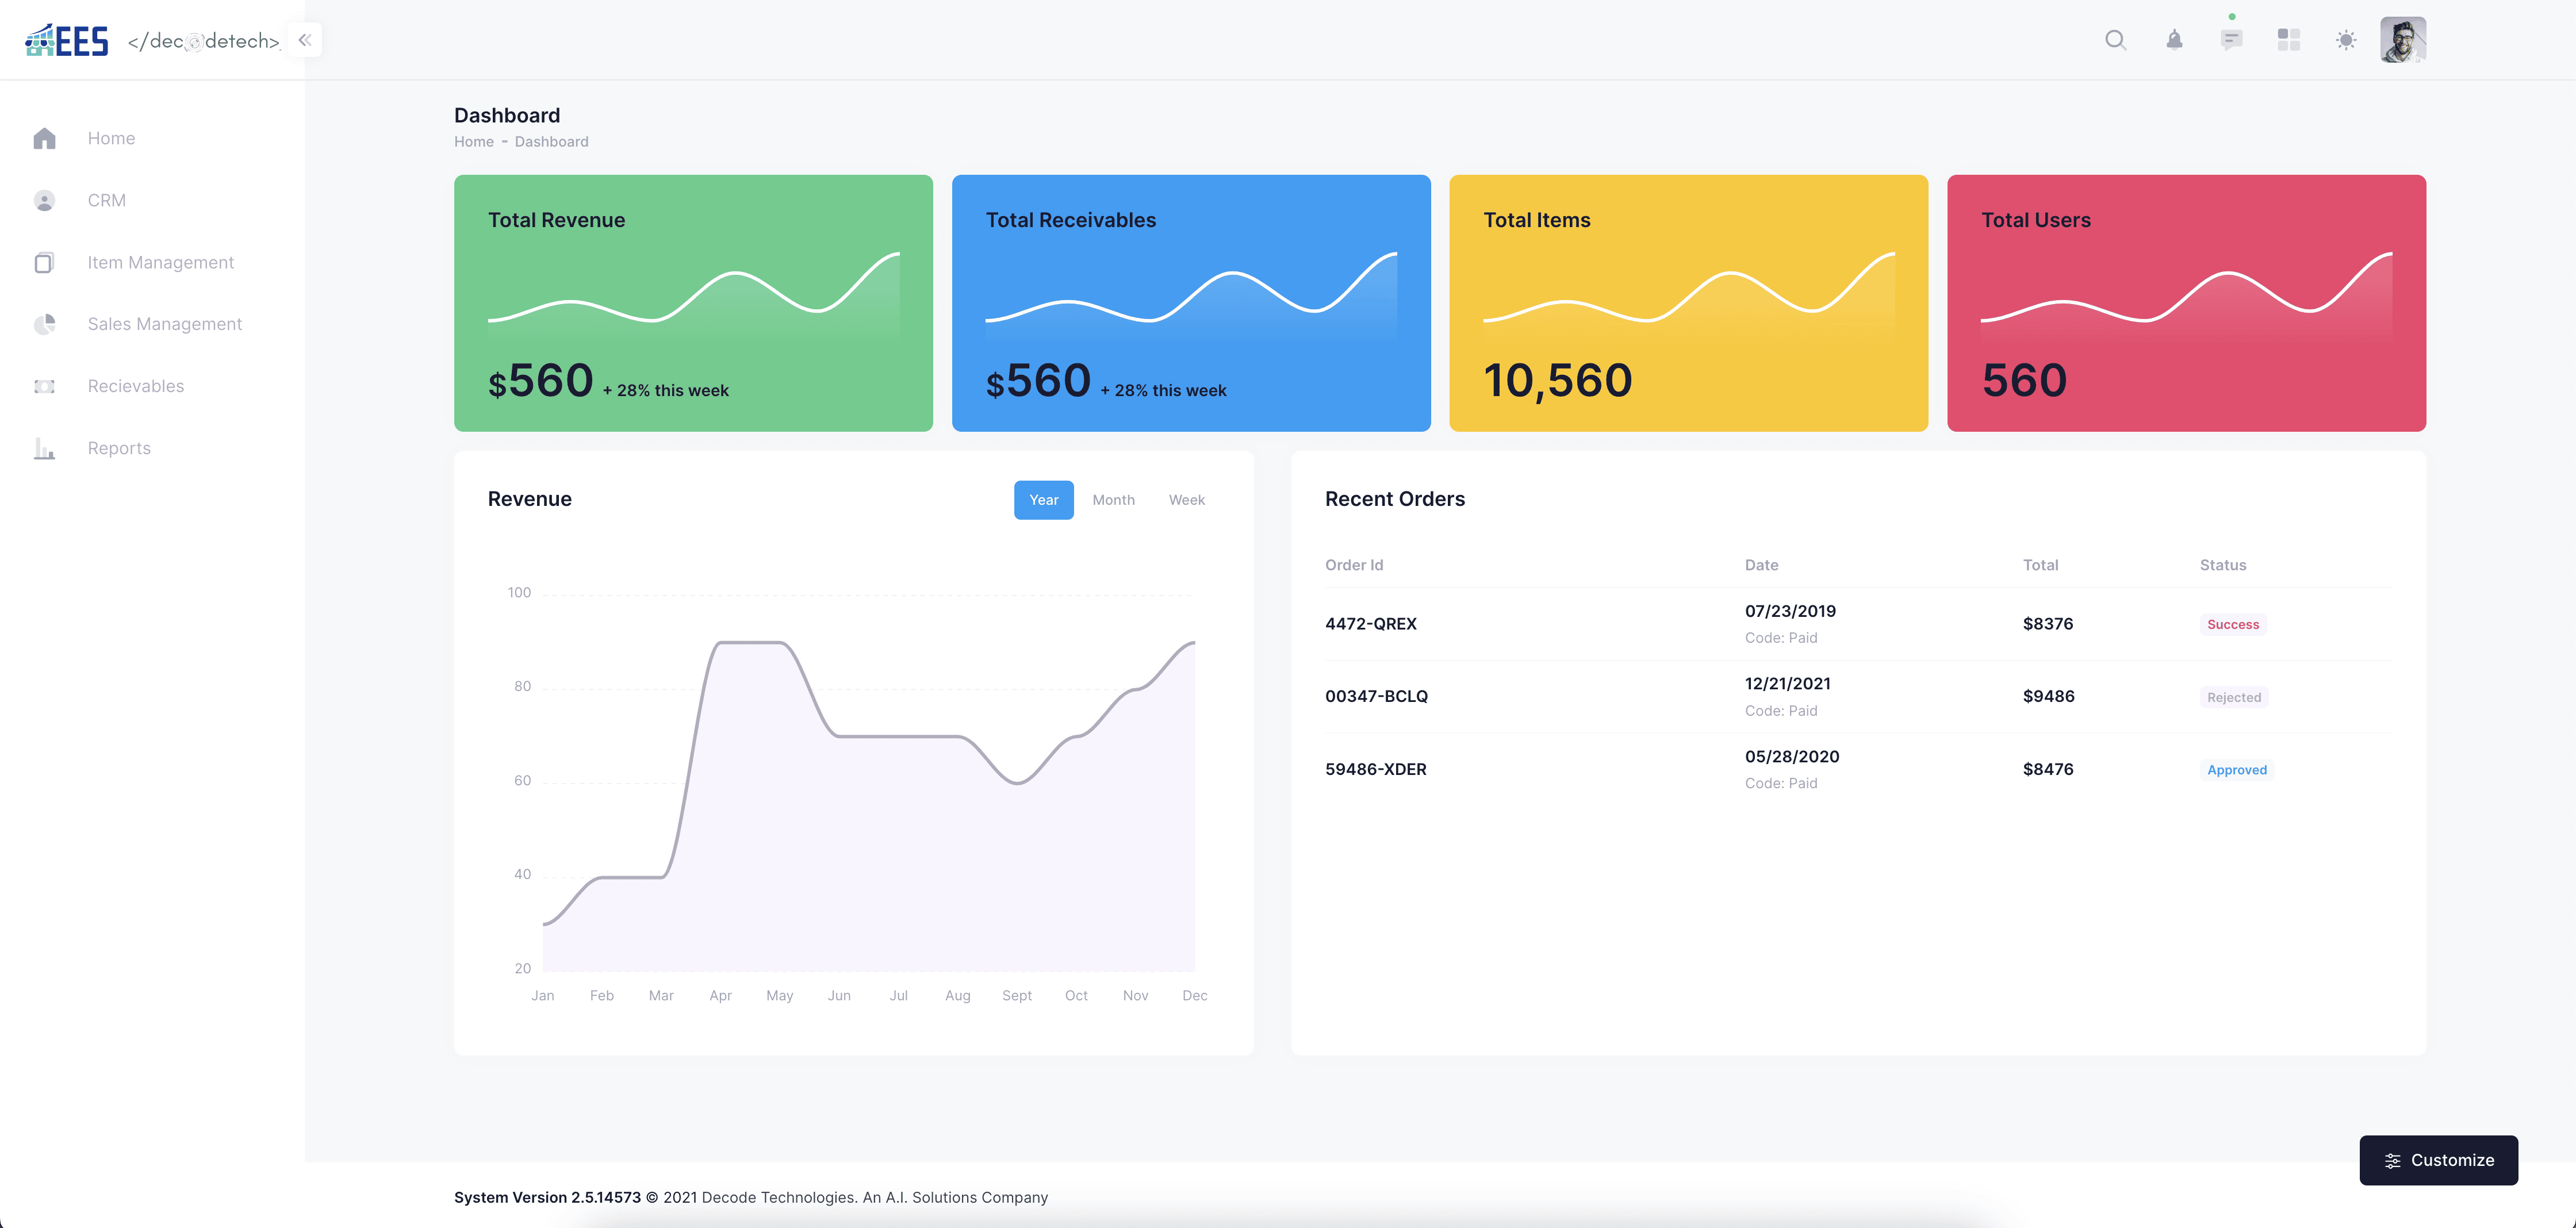The image size is (2576, 1228).
Task: Open the notifications bell icon
Action: click(2174, 40)
